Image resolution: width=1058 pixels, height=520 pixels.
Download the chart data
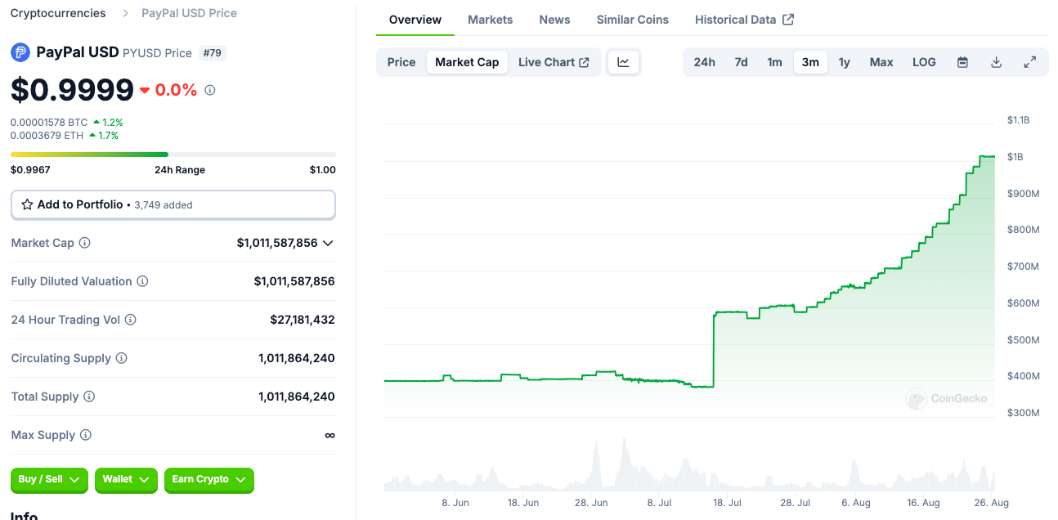click(x=996, y=62)
